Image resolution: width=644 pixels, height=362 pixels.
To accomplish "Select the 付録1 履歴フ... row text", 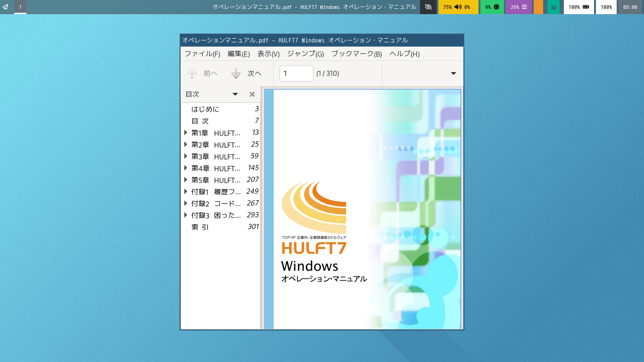I will (x=216, y=192).
